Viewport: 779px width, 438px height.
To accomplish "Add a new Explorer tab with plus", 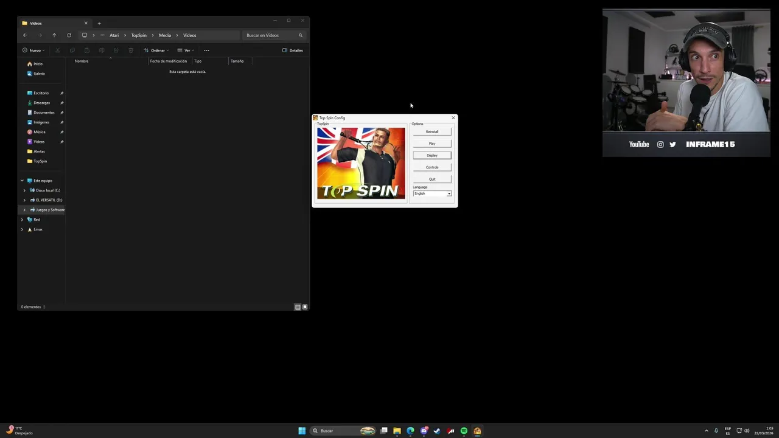I will [99, 23].
